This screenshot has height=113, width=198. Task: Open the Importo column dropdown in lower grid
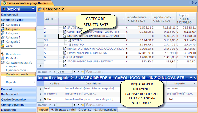[x=194, y=84]
